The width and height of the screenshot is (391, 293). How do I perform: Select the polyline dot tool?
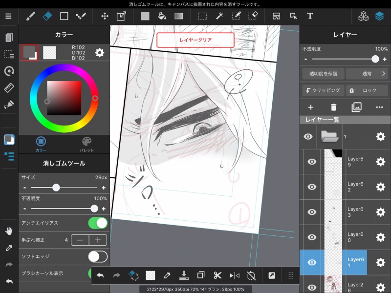tap(81, 16)
